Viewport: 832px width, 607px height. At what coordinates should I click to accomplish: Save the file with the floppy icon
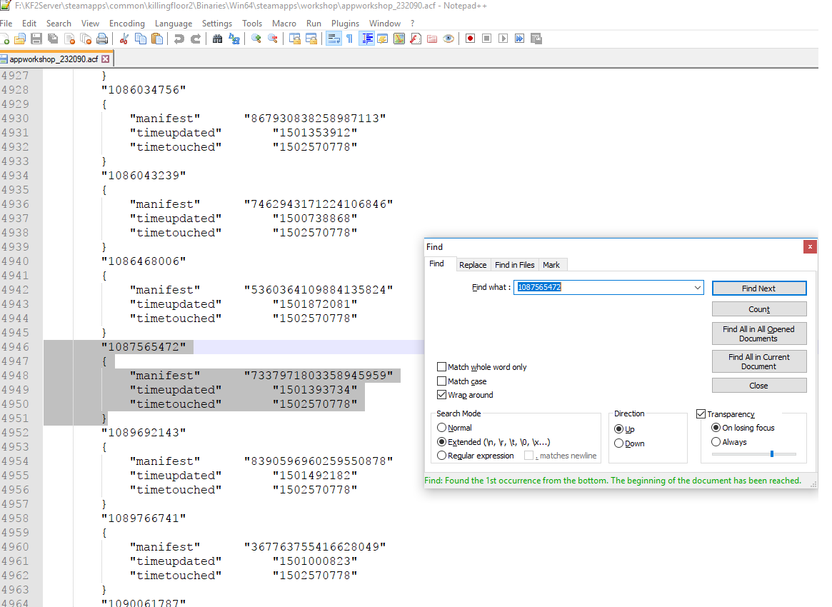[x=36, y=39]
